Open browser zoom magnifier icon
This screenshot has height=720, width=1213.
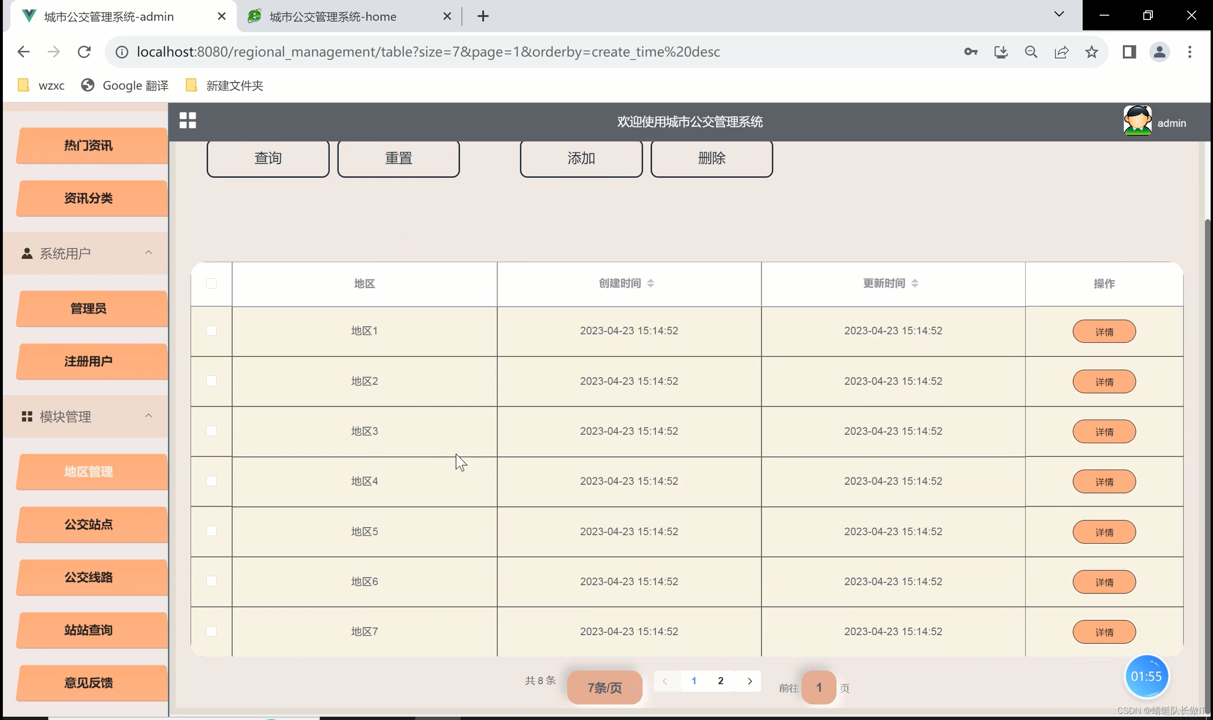pos(1031,52)
